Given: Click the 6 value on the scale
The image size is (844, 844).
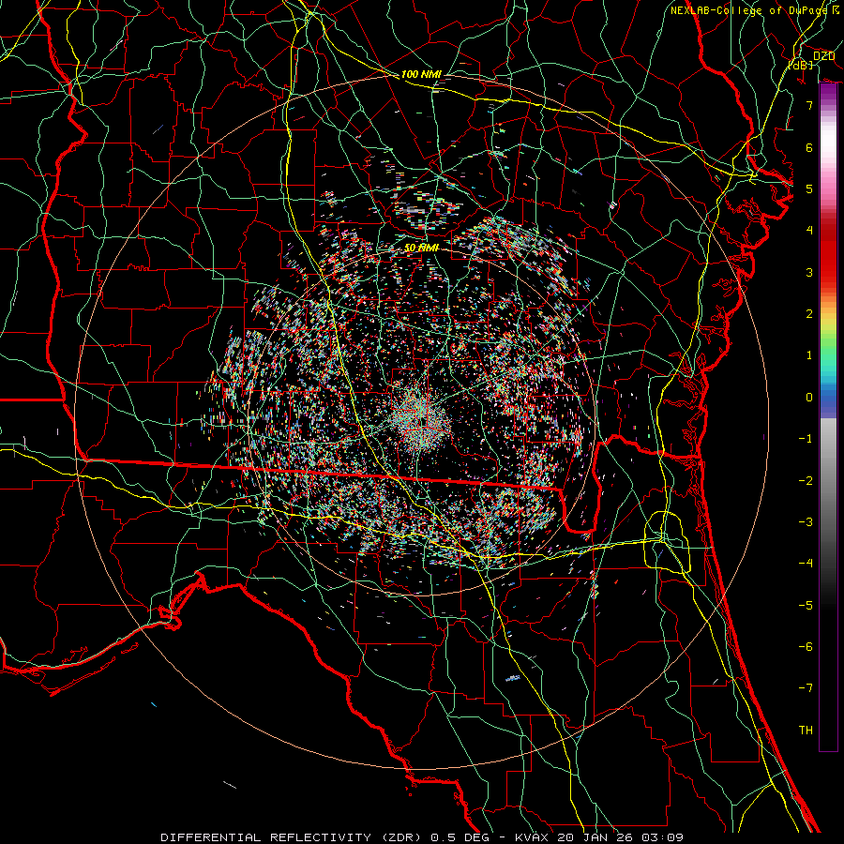Looking at the screenshot, I should [x=809, y=147].
